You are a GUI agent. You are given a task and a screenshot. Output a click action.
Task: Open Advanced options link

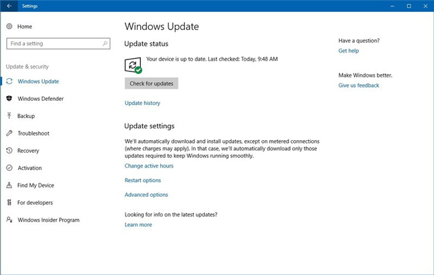[x=146, y=194]
